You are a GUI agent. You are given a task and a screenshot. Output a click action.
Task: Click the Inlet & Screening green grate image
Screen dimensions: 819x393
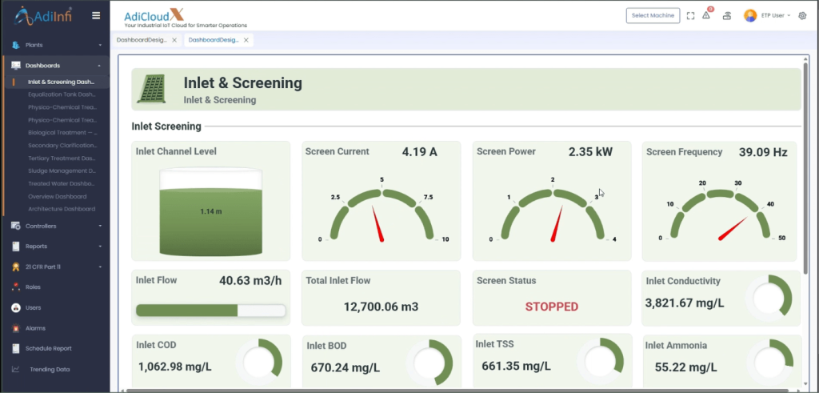tap(151, 88)
